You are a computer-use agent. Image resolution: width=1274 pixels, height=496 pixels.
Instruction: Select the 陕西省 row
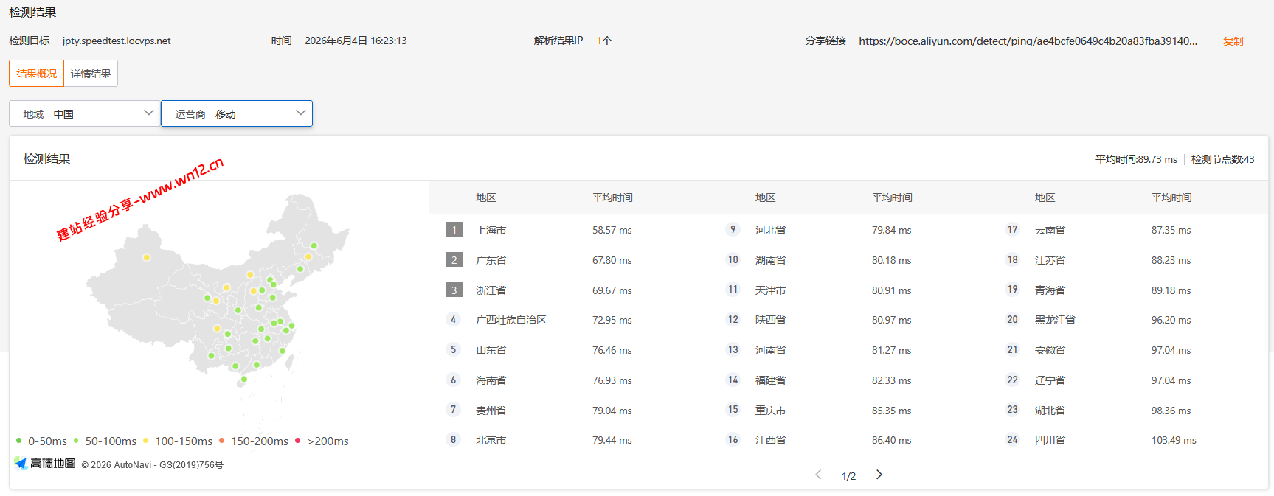848,320
